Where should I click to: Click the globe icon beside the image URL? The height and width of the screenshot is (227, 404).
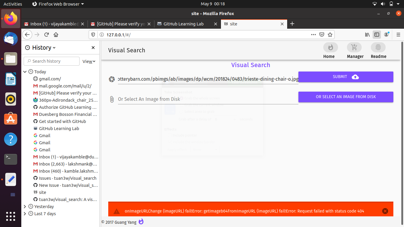(112, 79)
